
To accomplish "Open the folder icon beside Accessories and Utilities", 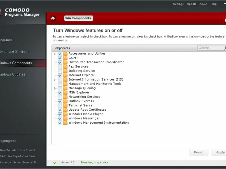I will tap(65, 54).
